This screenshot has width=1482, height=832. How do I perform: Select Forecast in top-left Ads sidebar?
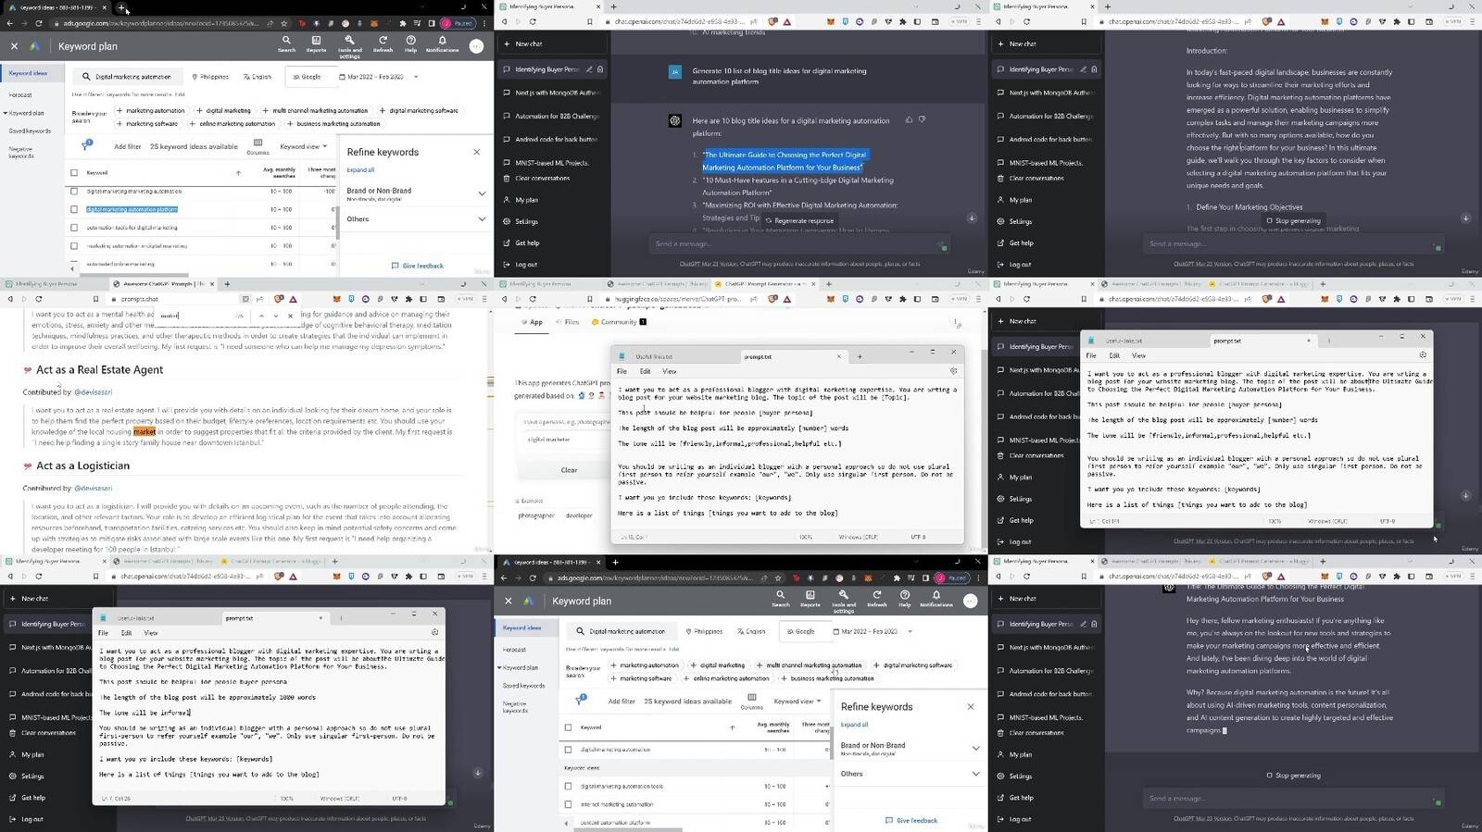(20, 94)
